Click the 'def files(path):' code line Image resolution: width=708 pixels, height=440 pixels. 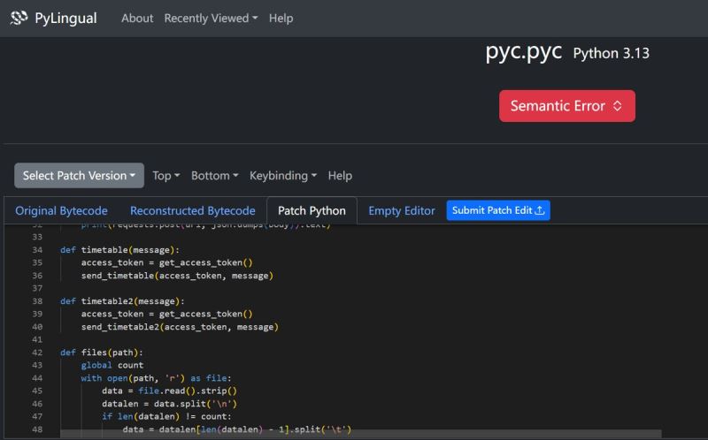(102, 353)
